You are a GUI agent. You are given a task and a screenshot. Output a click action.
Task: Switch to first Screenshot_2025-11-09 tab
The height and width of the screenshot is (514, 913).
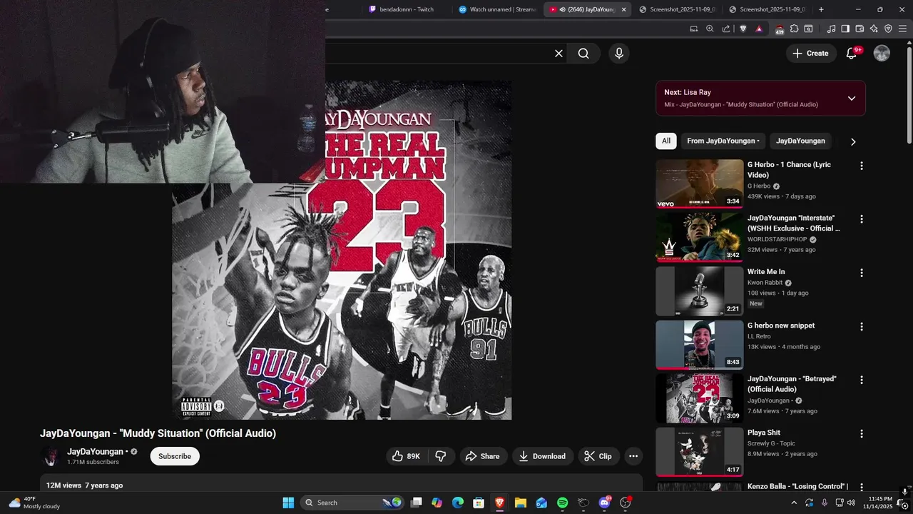[x=677, y=9]
